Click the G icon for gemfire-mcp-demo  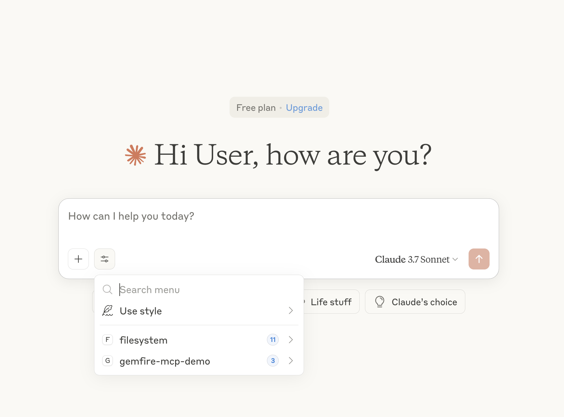coord(108,361)
